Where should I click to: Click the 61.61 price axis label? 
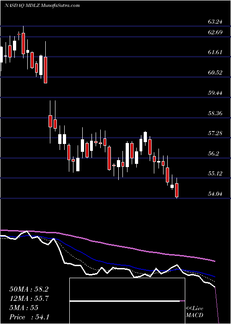215,52
